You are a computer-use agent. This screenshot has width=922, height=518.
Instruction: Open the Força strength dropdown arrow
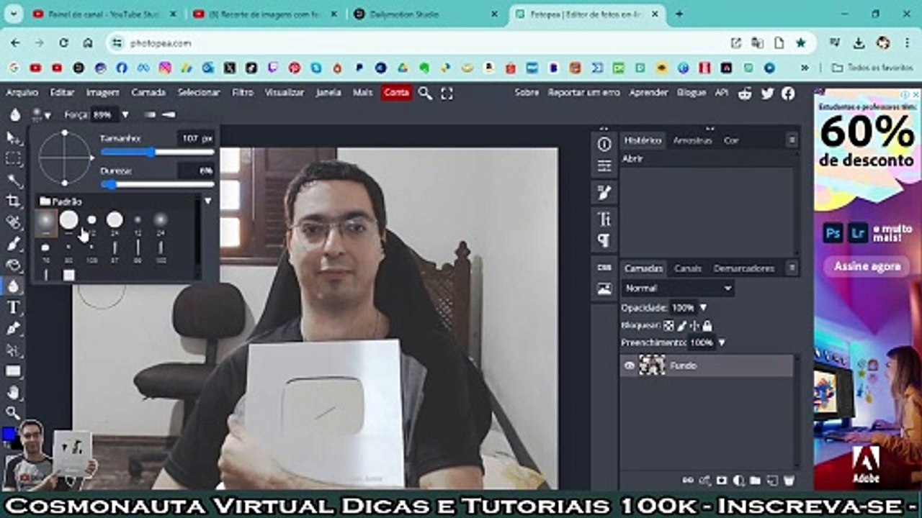(x=125, y=114)
